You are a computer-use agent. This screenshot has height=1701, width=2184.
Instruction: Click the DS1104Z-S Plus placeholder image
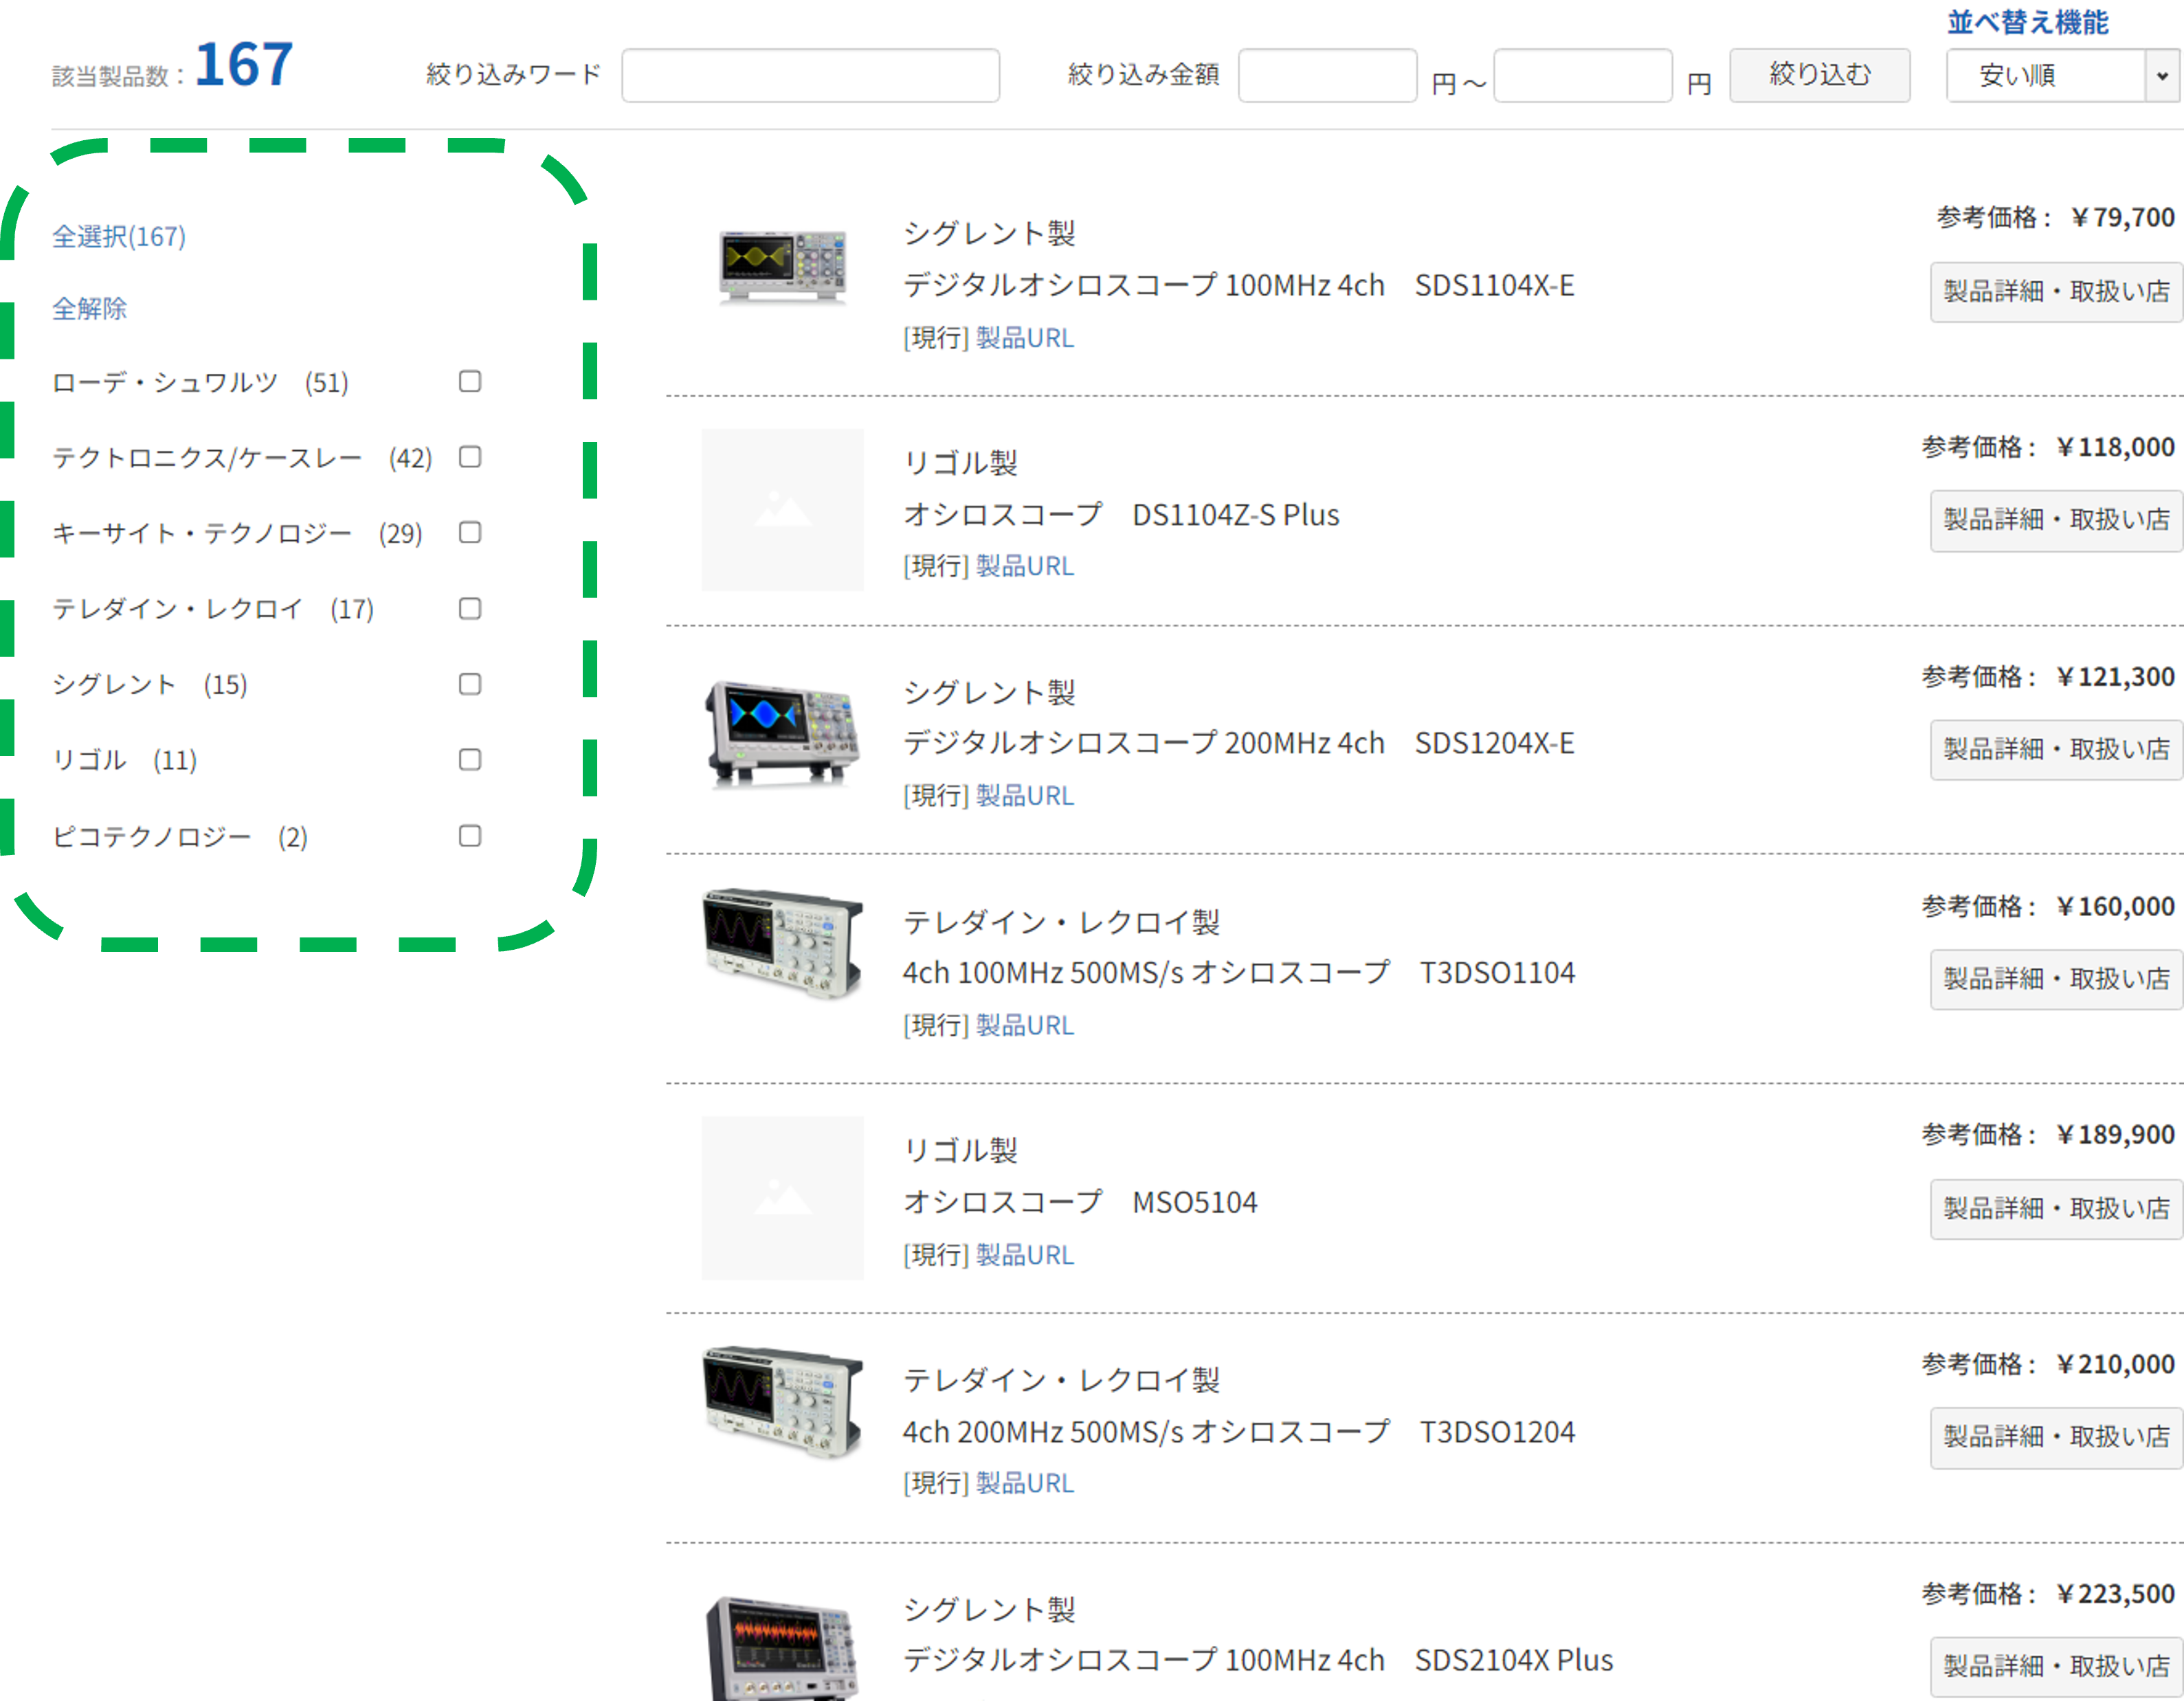point(782,510)
